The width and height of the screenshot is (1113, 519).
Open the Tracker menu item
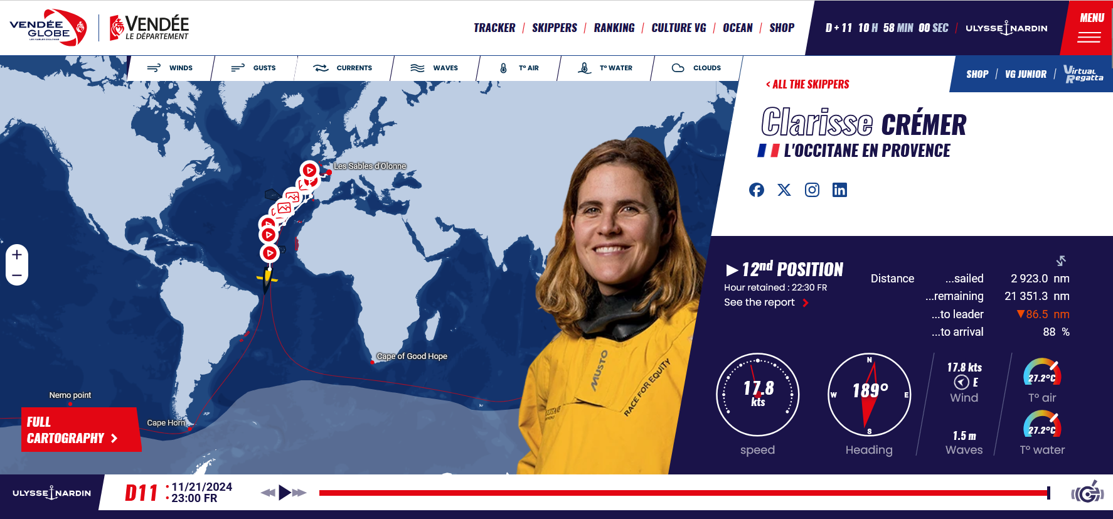click(494, 28)
